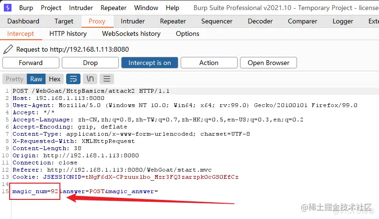This screenshot has height=219, width=379.
Task: Click the Content-Length: 38 line
Action: tap(47, 148)
